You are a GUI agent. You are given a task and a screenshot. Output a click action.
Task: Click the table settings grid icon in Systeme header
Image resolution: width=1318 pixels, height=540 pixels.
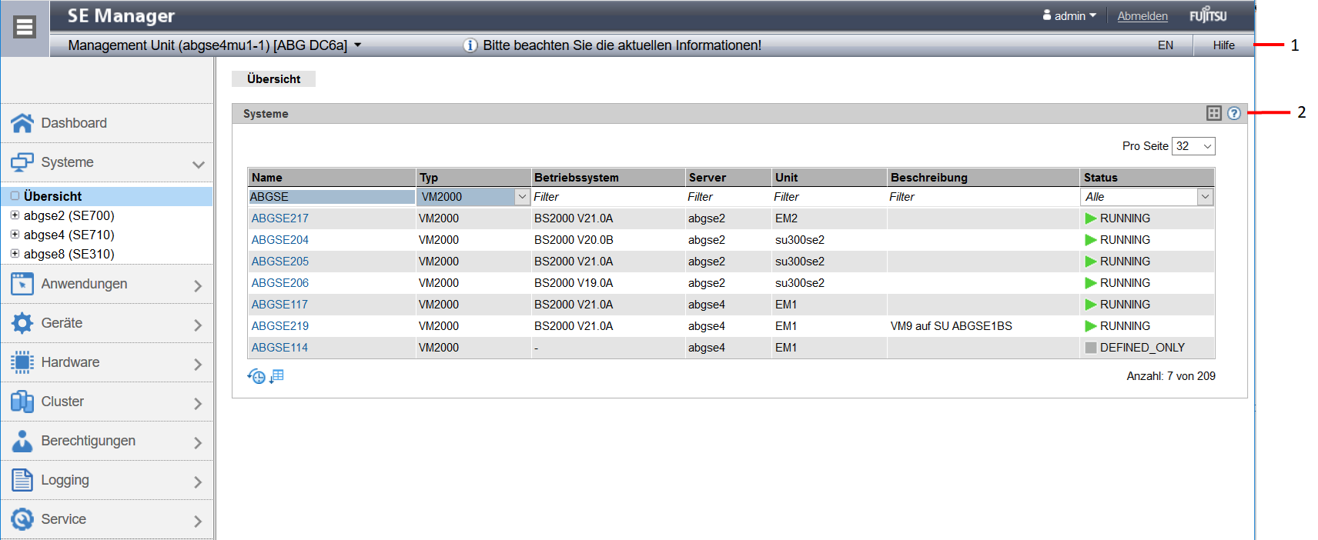1214,113
